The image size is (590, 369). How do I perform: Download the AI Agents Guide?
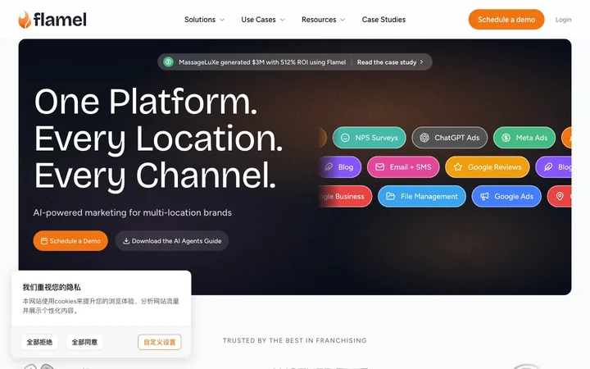point(172,241)
